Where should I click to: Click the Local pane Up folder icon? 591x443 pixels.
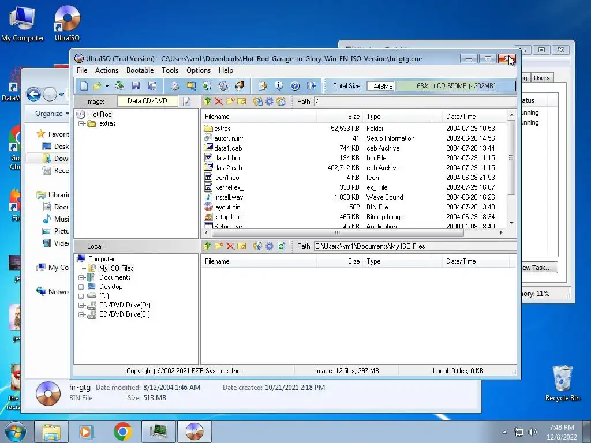click(x=207, y=246)
